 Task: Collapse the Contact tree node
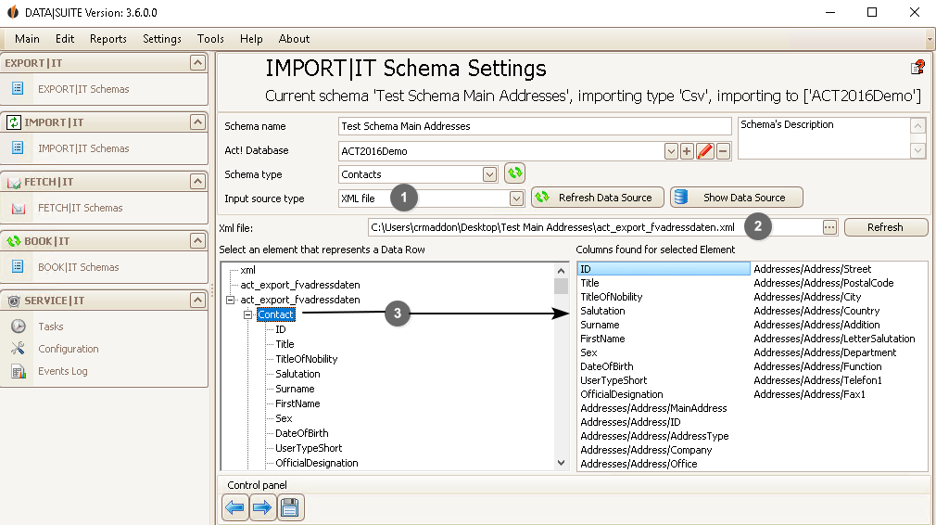click(247, 314)
